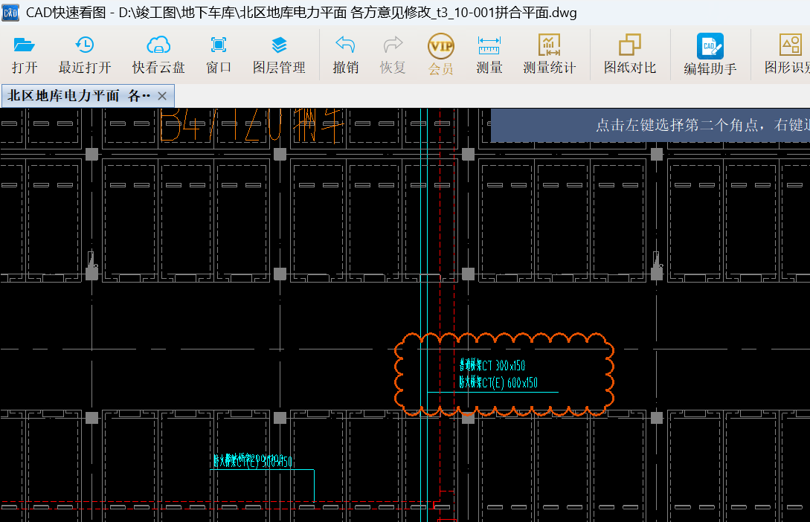Image resolution: width=810 pixels, height=522 pixels.
Task: Click the Open (打开) folder icon
Action: [25, 45]
